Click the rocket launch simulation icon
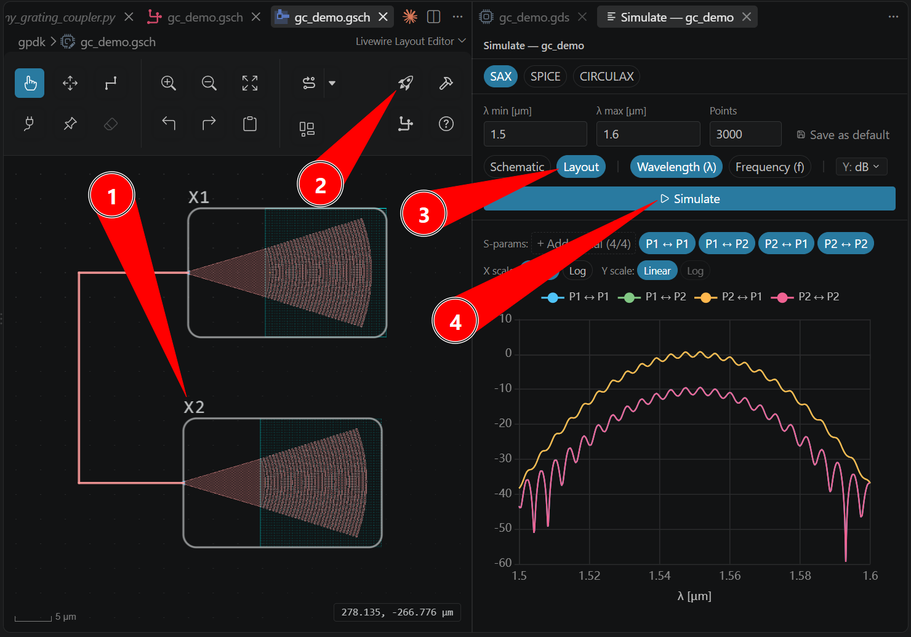The height and width of the screenshot is (637, 911). pyautogui.click(x=406, y=83)
